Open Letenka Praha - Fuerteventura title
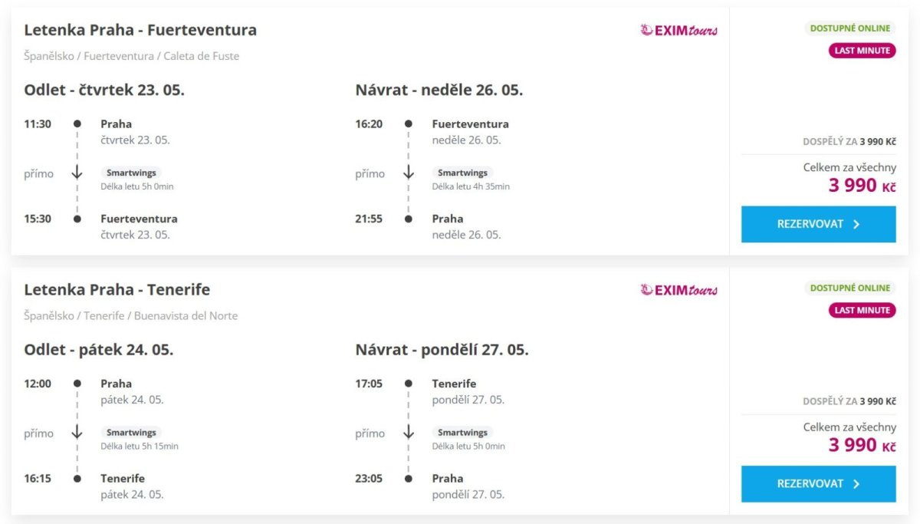This screenshot has width=920, height=524. (140, 30)
